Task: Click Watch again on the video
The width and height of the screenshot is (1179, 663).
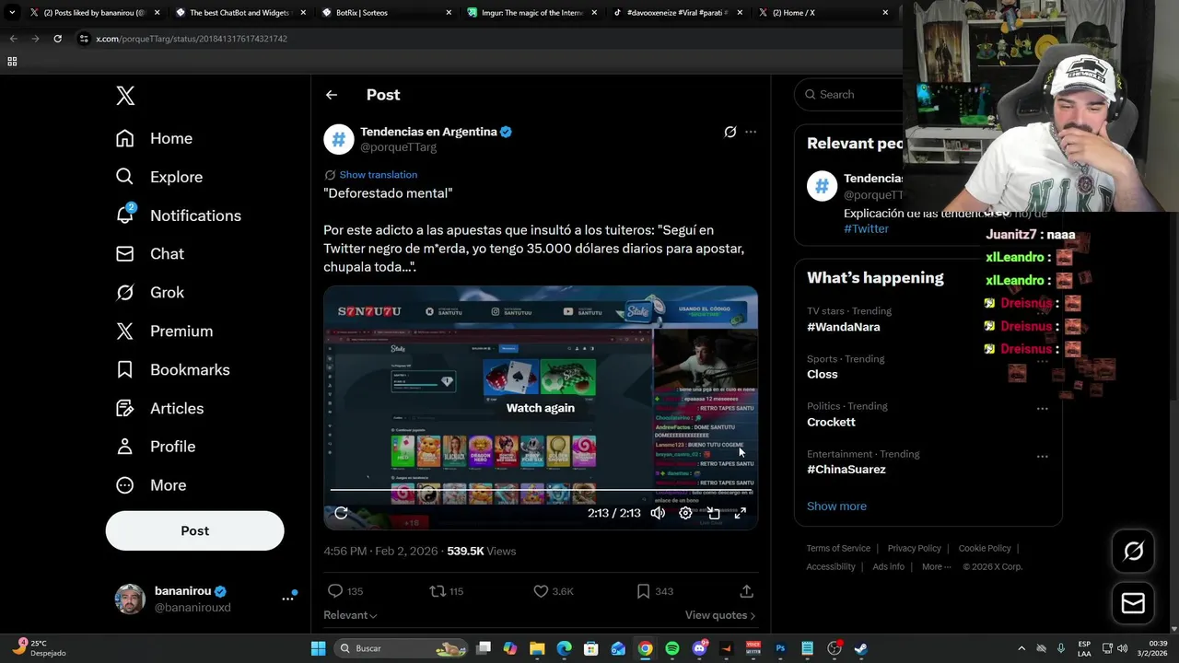Action: pos(541,408)
